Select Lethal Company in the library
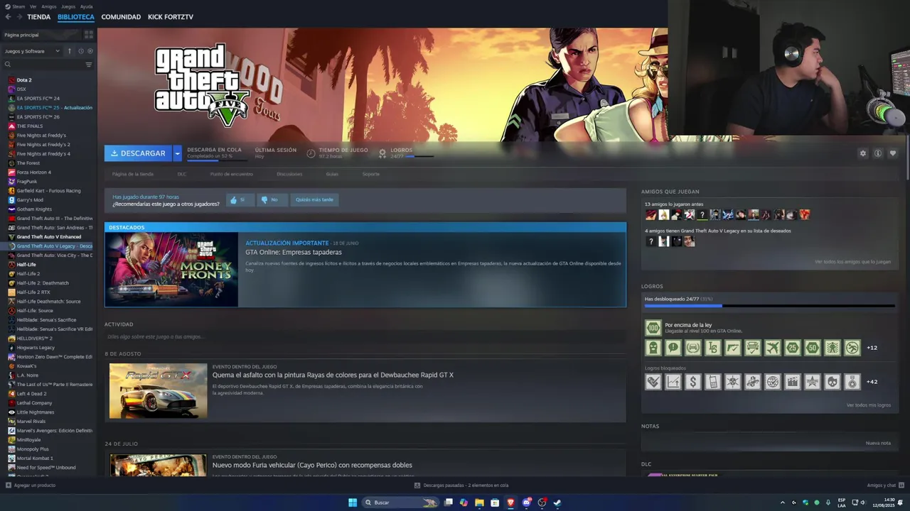Viewport: 910px width, 511px height. (34, 403)
